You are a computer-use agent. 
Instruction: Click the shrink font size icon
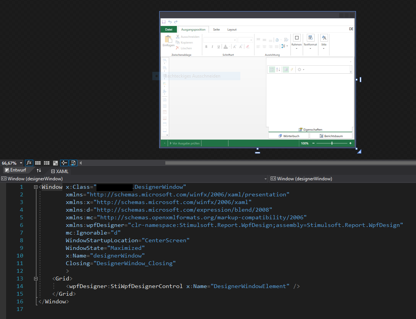click(241, 47)
